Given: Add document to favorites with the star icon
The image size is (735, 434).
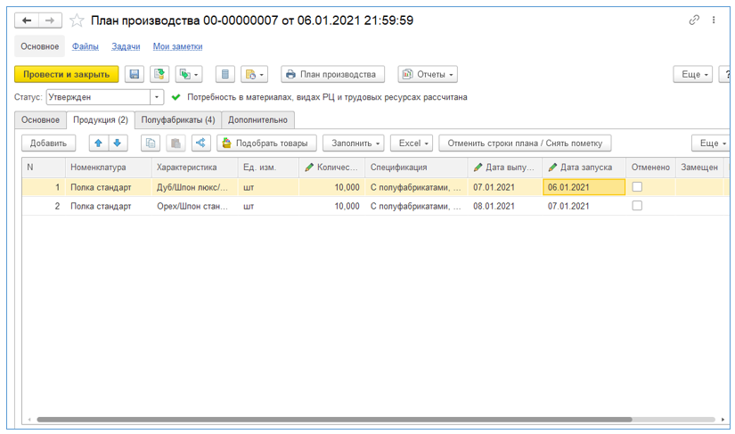Looking at the screenshot, I should (x=78, y=20).
